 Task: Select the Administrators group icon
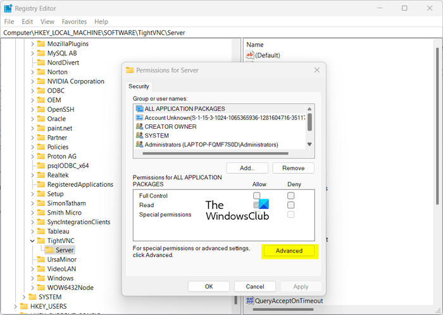point(139,145)
